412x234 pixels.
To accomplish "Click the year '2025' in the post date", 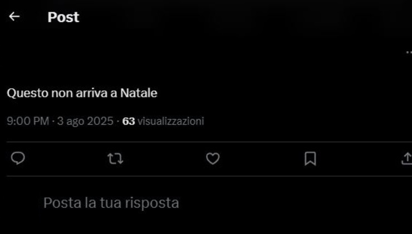I will coord(100,121).
